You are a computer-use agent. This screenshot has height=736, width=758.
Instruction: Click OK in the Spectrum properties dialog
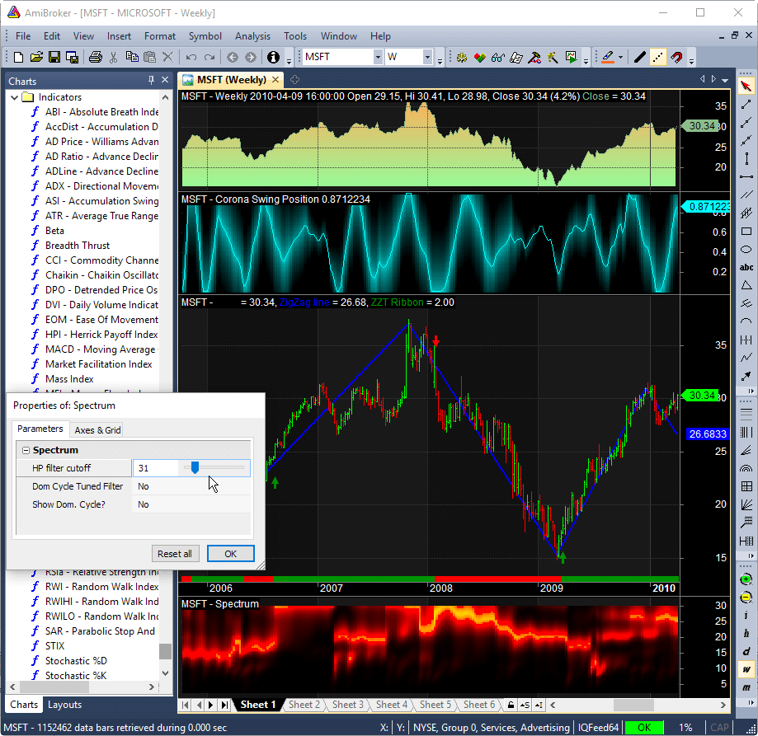tap(230, 553)
